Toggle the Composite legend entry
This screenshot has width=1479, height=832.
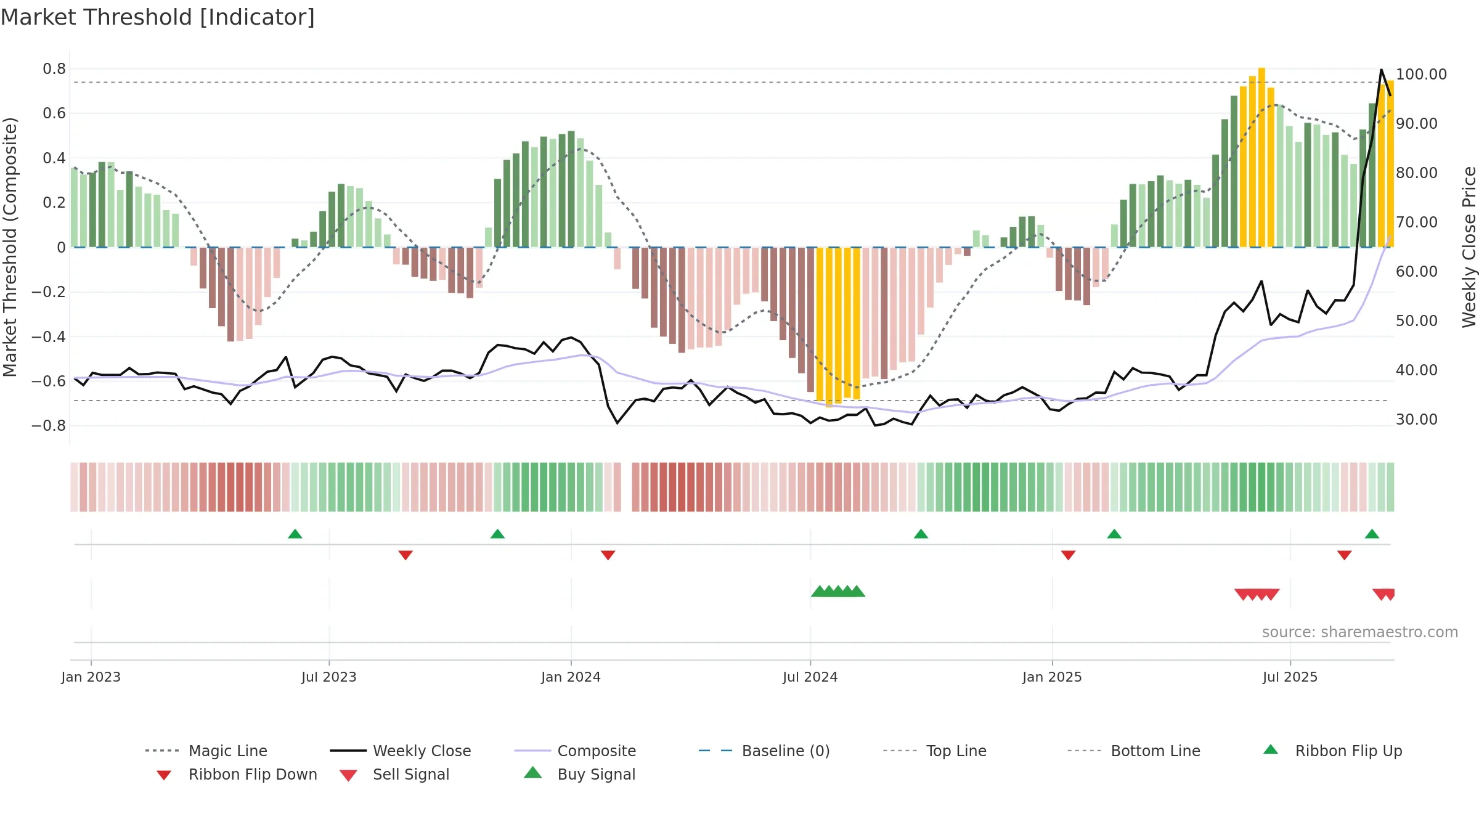(x=575, y=751)
